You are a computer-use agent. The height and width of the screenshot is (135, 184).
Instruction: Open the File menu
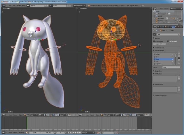(x=10, y=5)
